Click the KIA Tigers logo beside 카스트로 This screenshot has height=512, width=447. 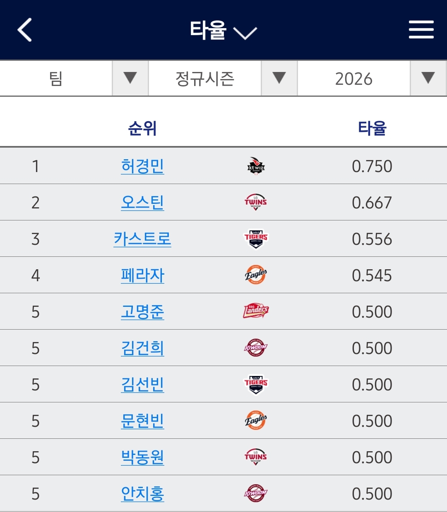coord(256,239)
